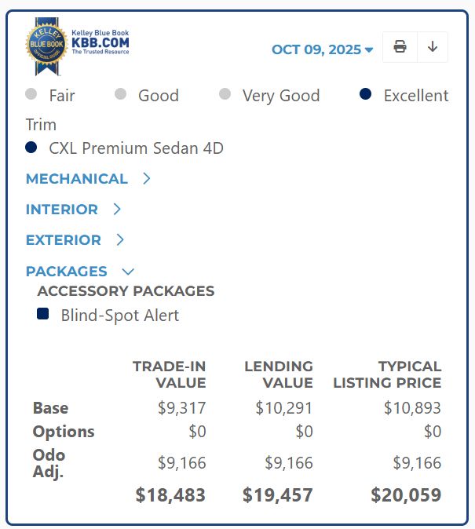
Task: Open the Oct 09, 2025 date dropdown
Action: pyautogui.click(x=322, y=49)
